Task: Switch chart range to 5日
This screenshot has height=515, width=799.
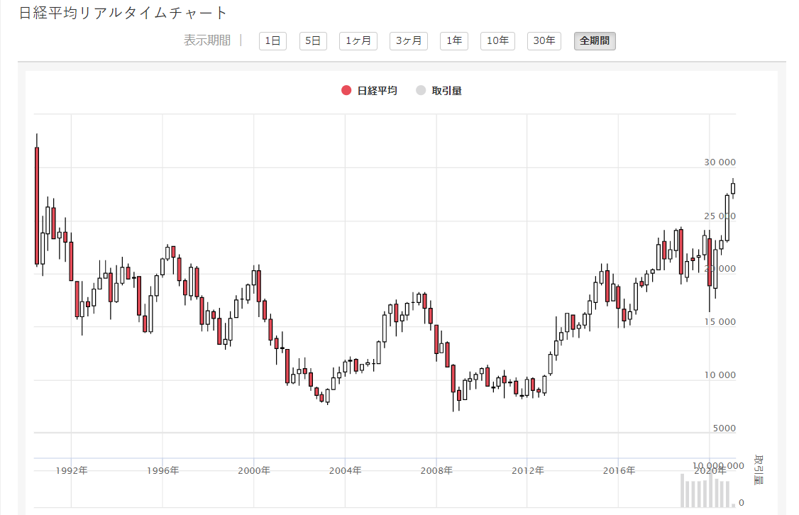Action: click(x=313, y=41)
